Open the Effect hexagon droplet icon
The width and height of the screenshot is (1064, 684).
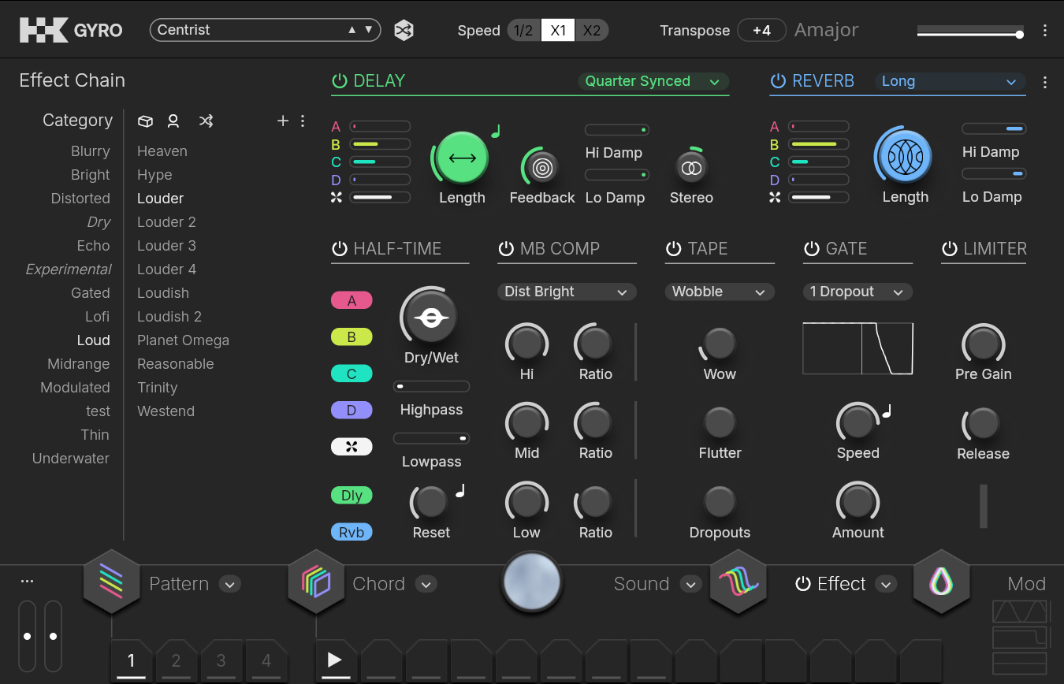click(x=941, y=583)
